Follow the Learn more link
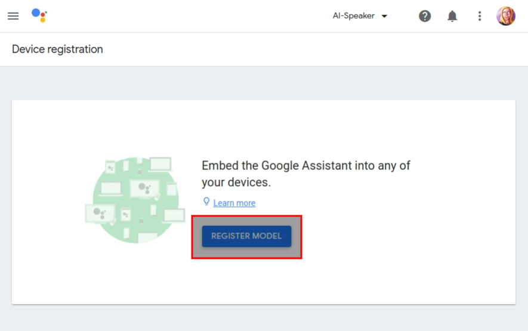The width and height of the screenshot is (528, 331). pos(234,203)
